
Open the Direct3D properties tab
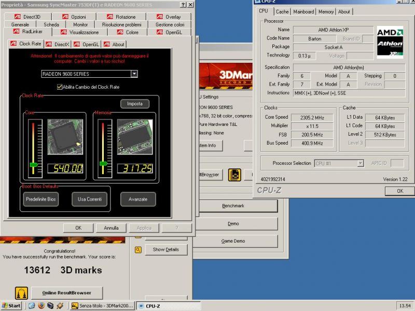coord(28,17)
